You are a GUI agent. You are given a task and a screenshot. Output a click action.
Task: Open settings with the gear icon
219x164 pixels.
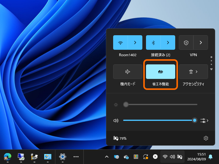pos(206,138)
